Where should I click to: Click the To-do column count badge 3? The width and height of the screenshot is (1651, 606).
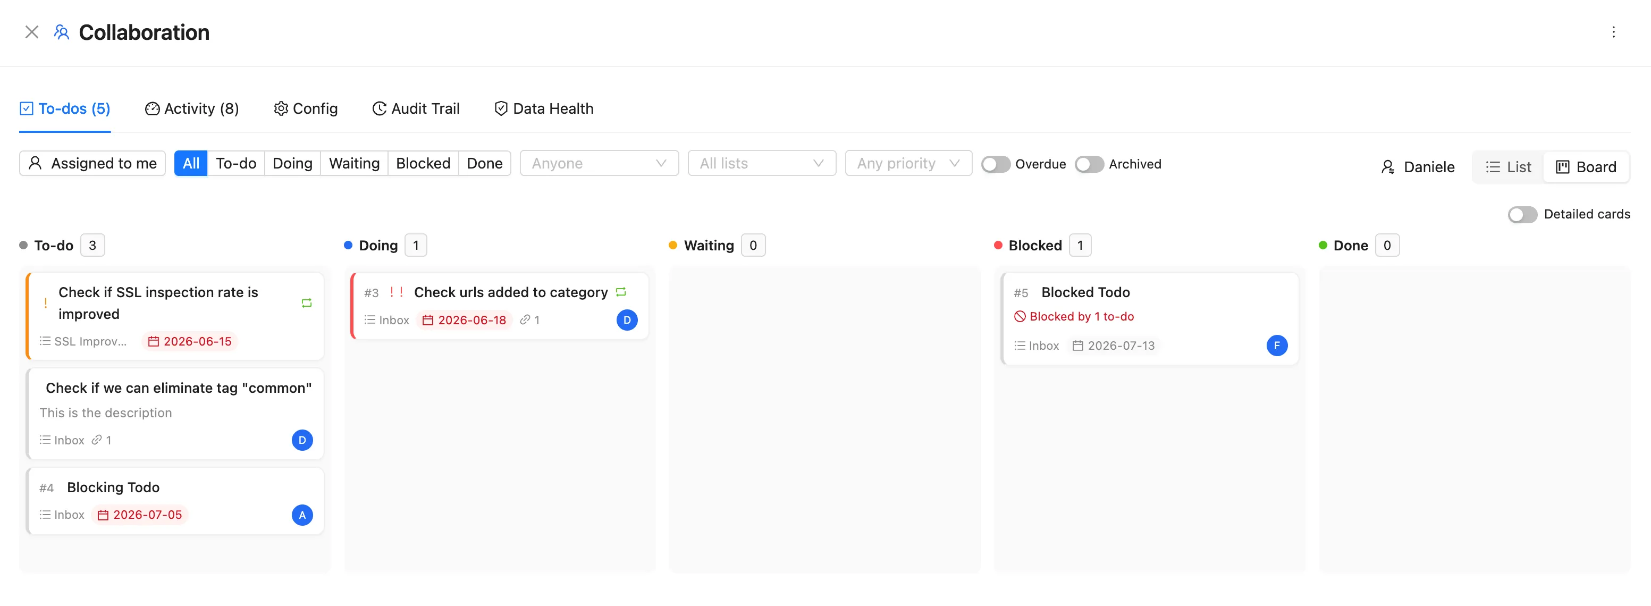click(92, 246)
